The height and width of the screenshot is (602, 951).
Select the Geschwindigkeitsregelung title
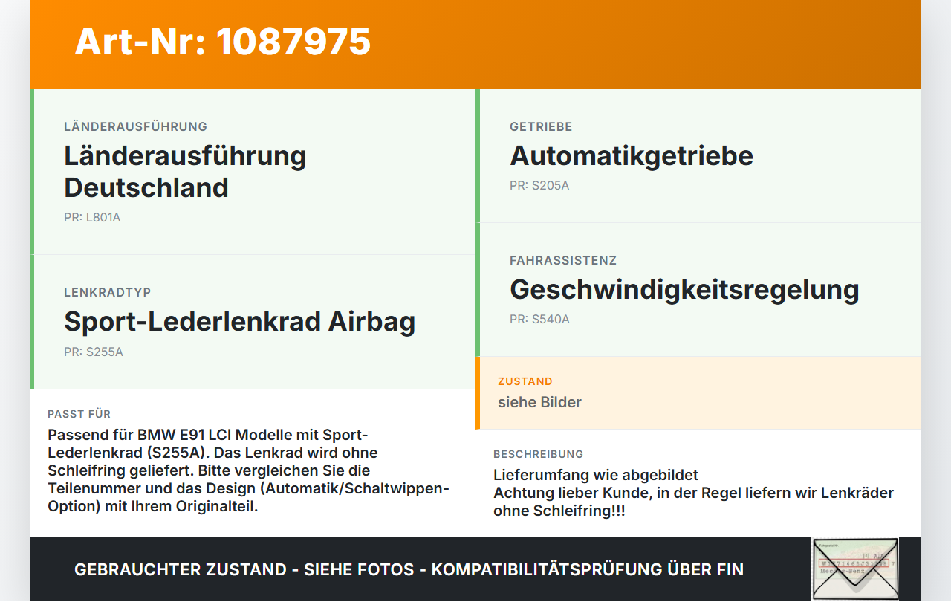point(684,290)
